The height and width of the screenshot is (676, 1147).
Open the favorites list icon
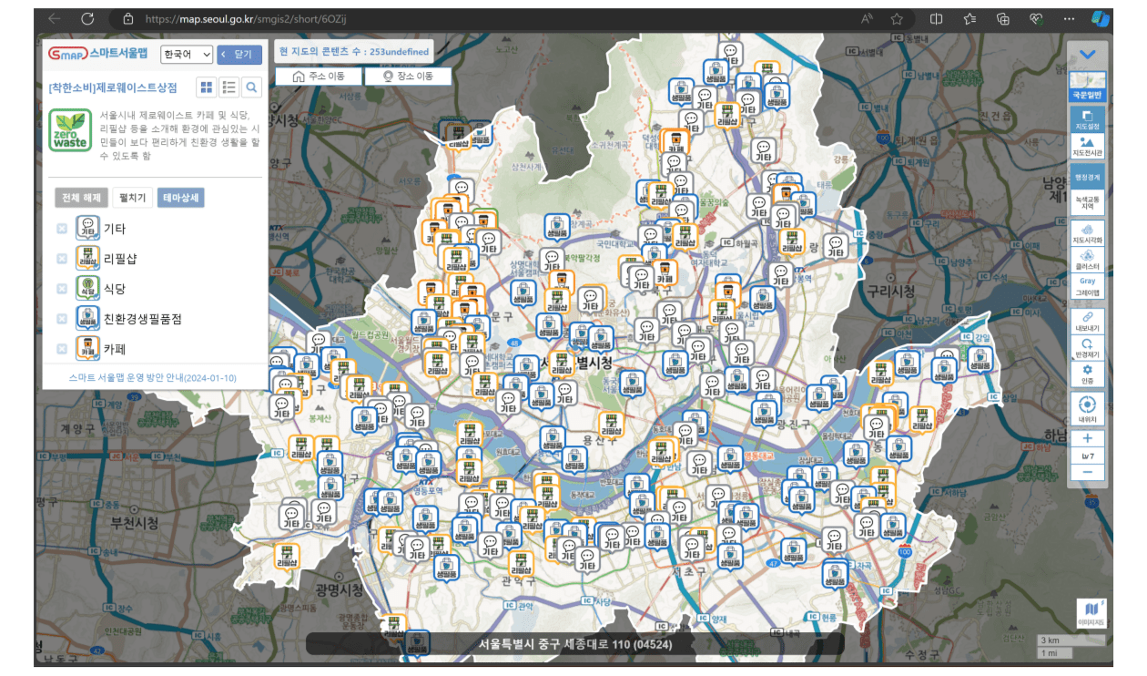[969, 18]
